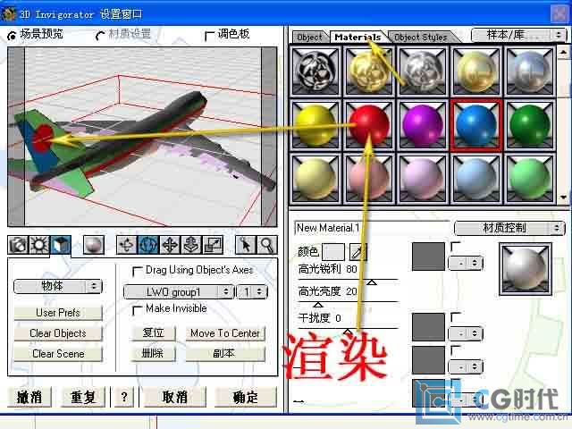Choose the pale yellow matte sphere
The image size is (572, 429).
315,179
